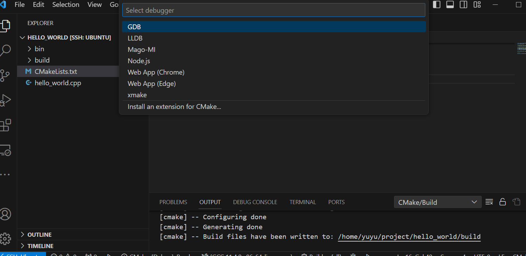Toggle primary side bar layout icon
Screen dimensions: 526x256
coord(437,4)
